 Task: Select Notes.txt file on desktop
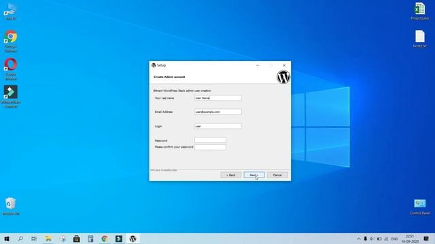pyautogui.click(x=420, y=39)
